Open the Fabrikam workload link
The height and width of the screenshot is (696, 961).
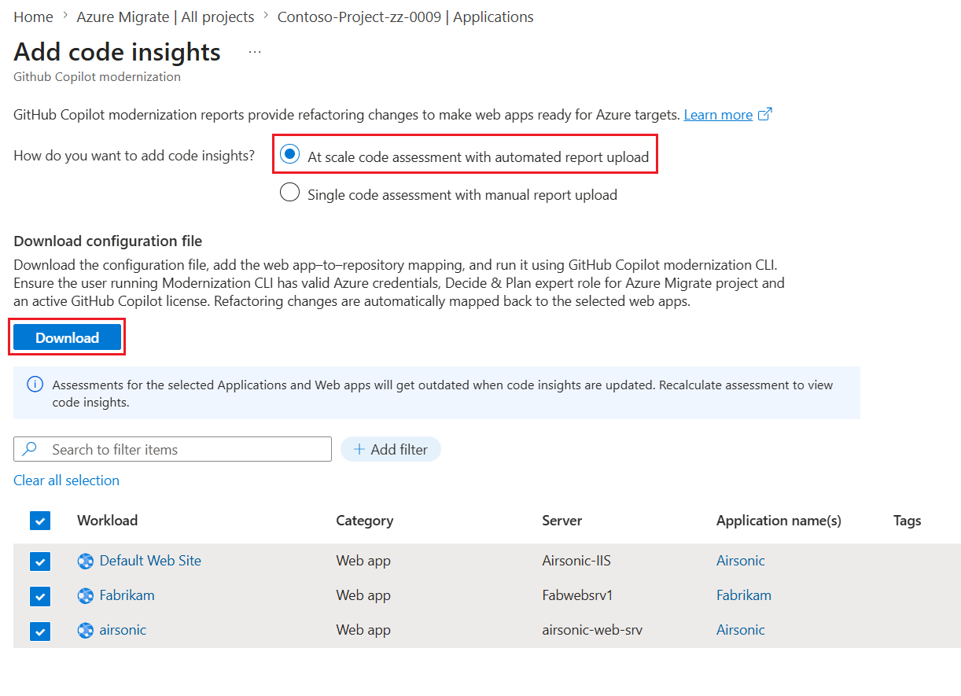(127, 595)
